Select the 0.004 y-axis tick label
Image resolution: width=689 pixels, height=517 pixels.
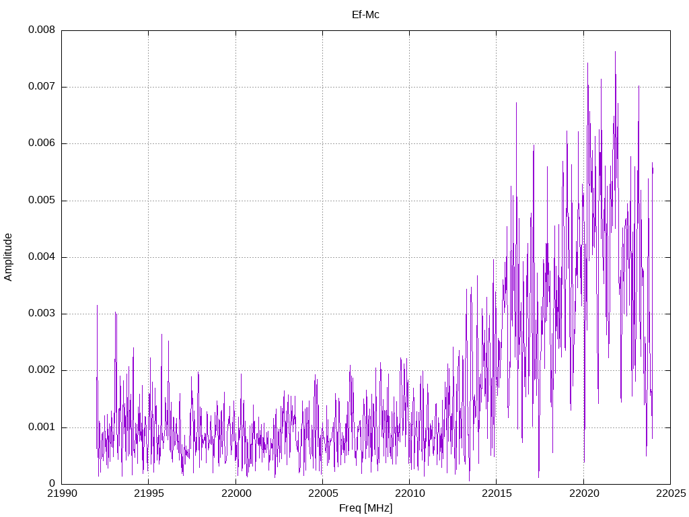pos(41,257)
